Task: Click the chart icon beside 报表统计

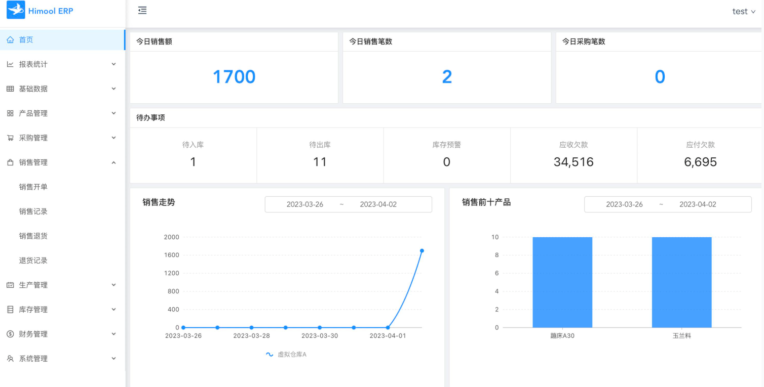Action: click(10, 64)
